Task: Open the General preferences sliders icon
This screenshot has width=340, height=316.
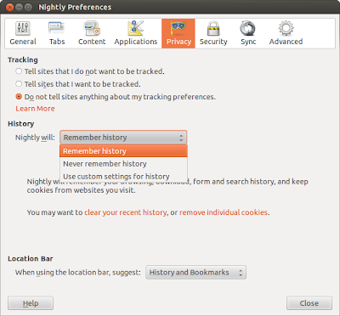Action: pyautogui.click(x=23, y=28)
